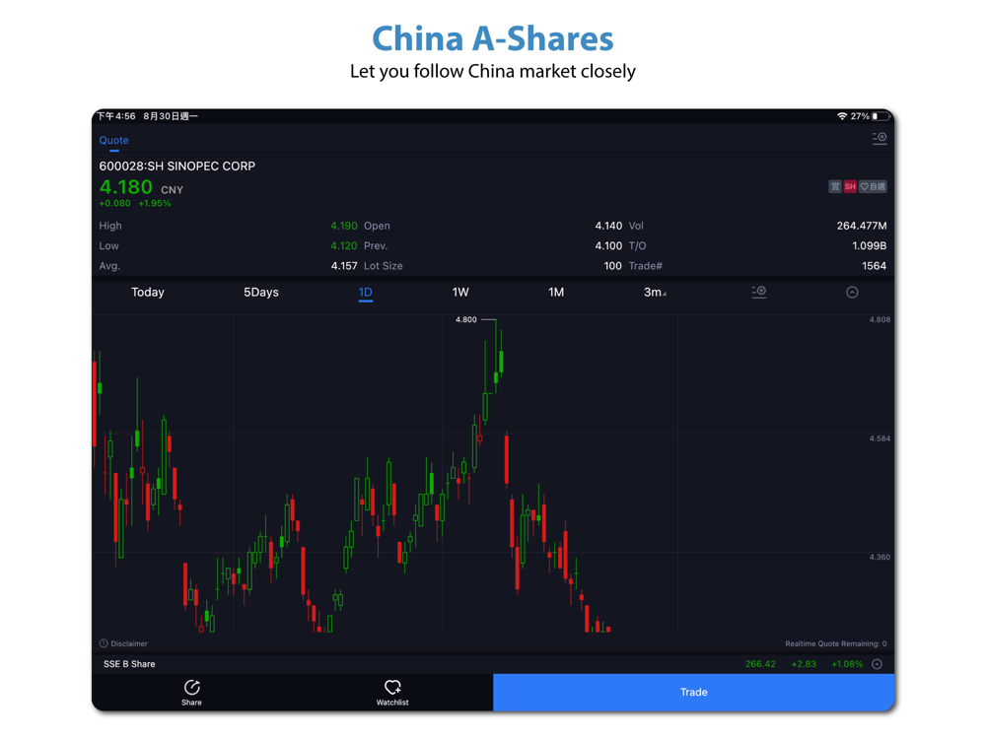Click the 4.808 price axis label
Screen dimensions: 986x739
click(880, 320)
